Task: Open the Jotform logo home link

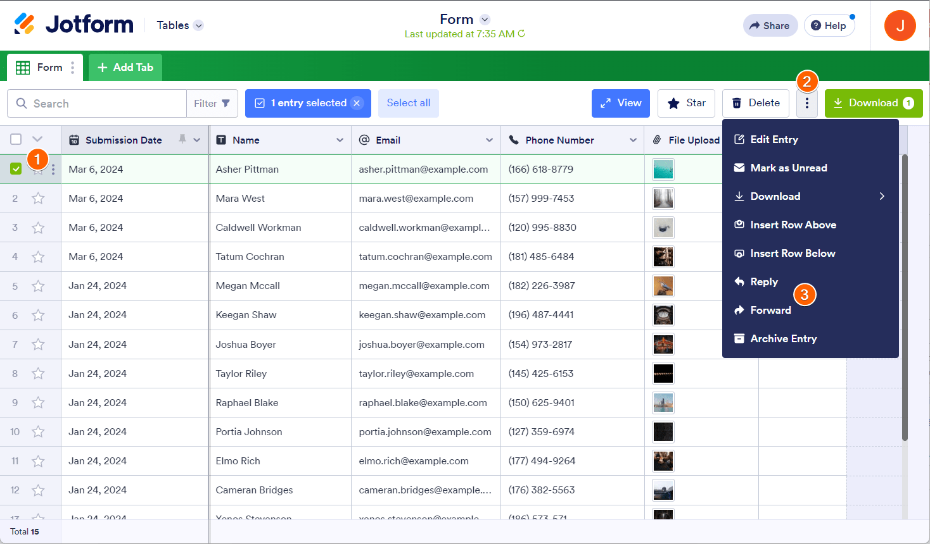Action: tap(73, 25)
